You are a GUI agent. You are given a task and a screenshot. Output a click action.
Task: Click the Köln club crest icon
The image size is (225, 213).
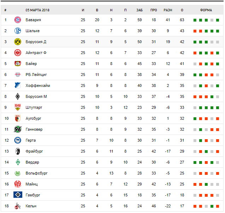(18, 206)
